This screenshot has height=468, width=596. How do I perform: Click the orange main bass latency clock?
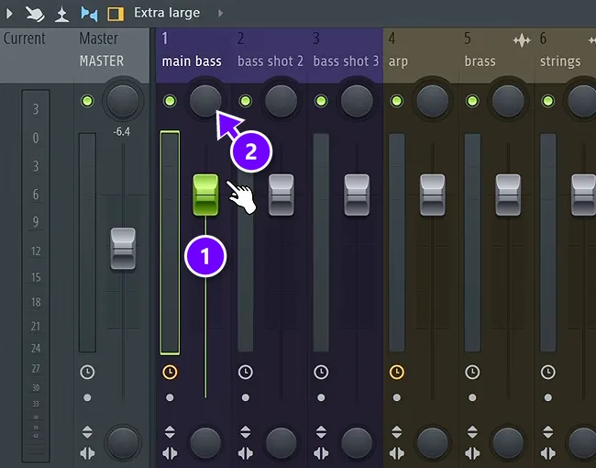point(170,372)
